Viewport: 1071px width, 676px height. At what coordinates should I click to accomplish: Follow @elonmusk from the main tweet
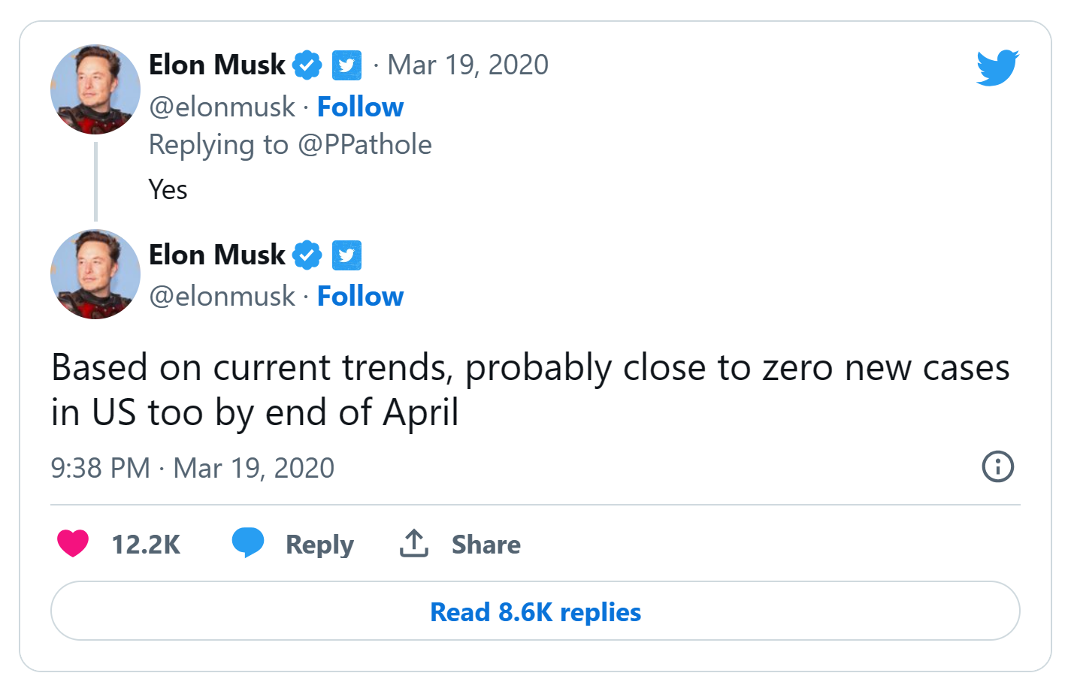360,296
